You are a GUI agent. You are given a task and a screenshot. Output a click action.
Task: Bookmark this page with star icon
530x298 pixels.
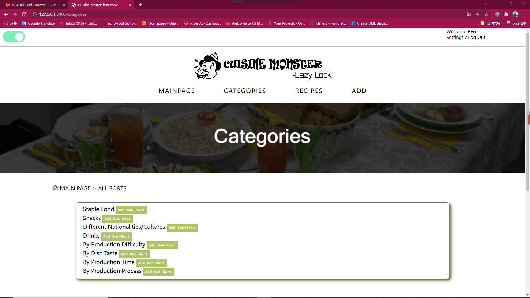486,14
